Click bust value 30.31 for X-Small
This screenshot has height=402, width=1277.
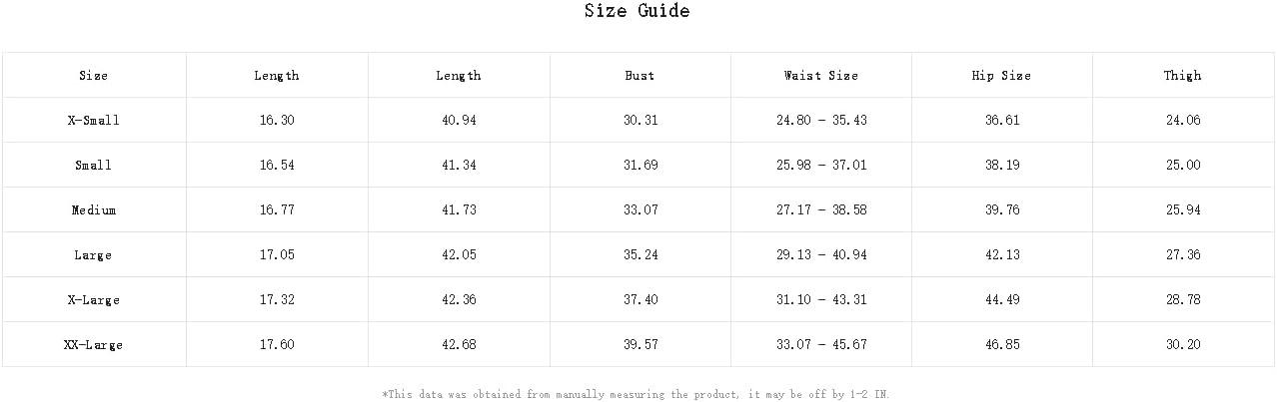click(639, 121)
